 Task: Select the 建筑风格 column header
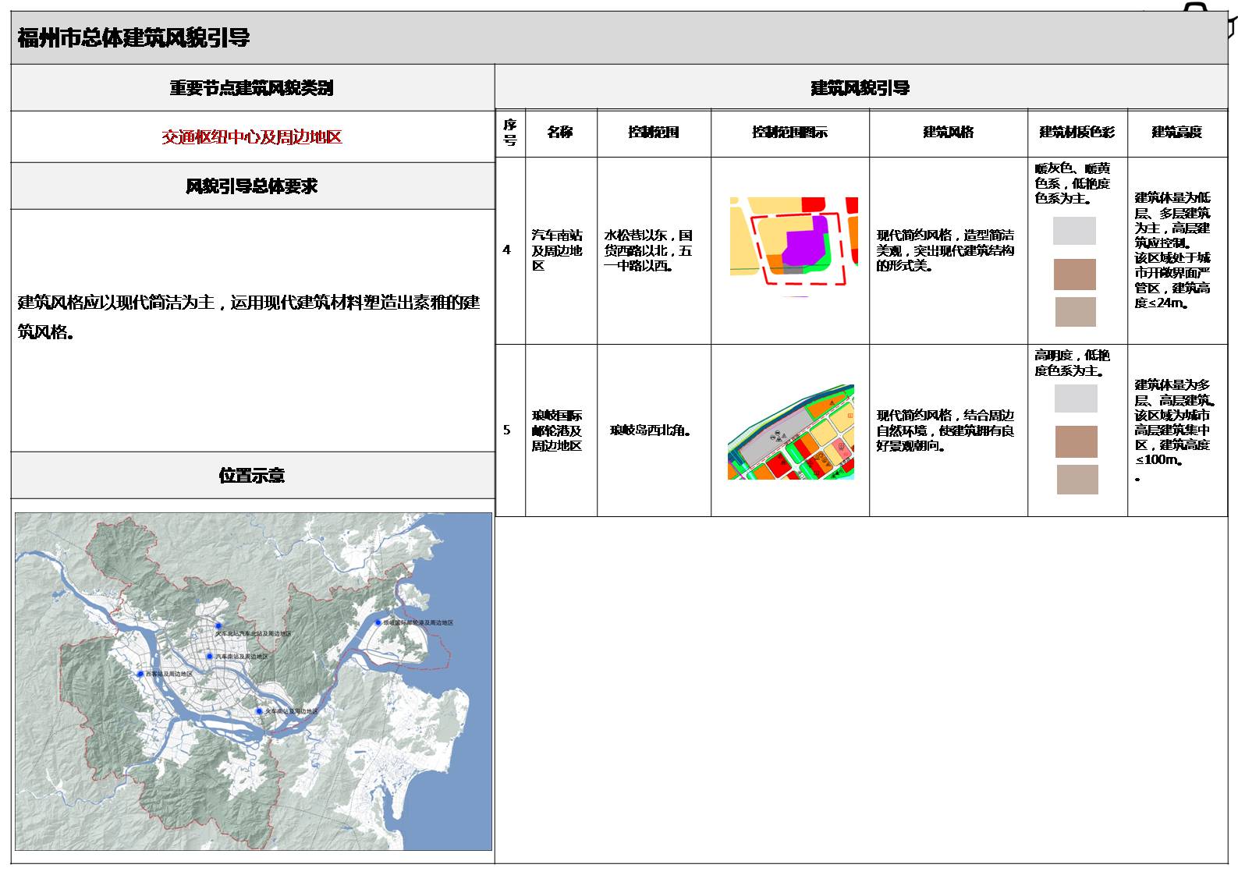coord(948,133)
